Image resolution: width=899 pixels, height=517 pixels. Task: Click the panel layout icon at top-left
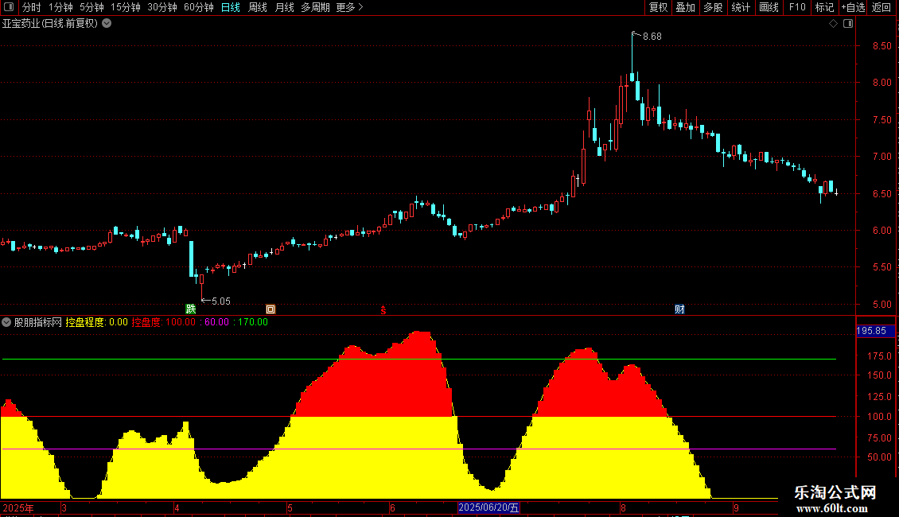pyautogui.click(x=9, y=7)
